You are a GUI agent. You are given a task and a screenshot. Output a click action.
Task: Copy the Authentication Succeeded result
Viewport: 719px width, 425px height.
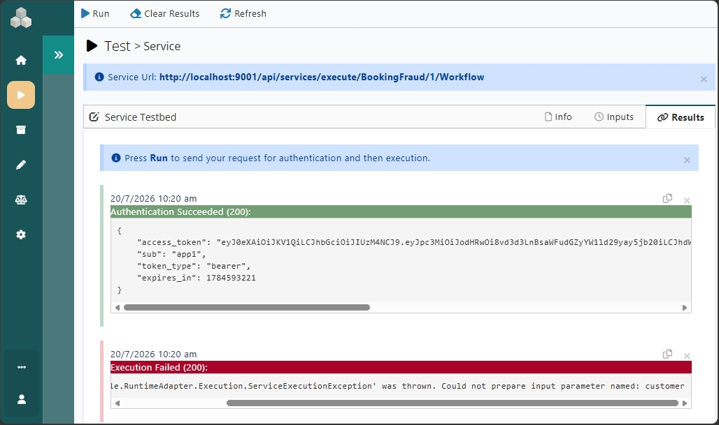pyautogui.click(x=668, y=198)
